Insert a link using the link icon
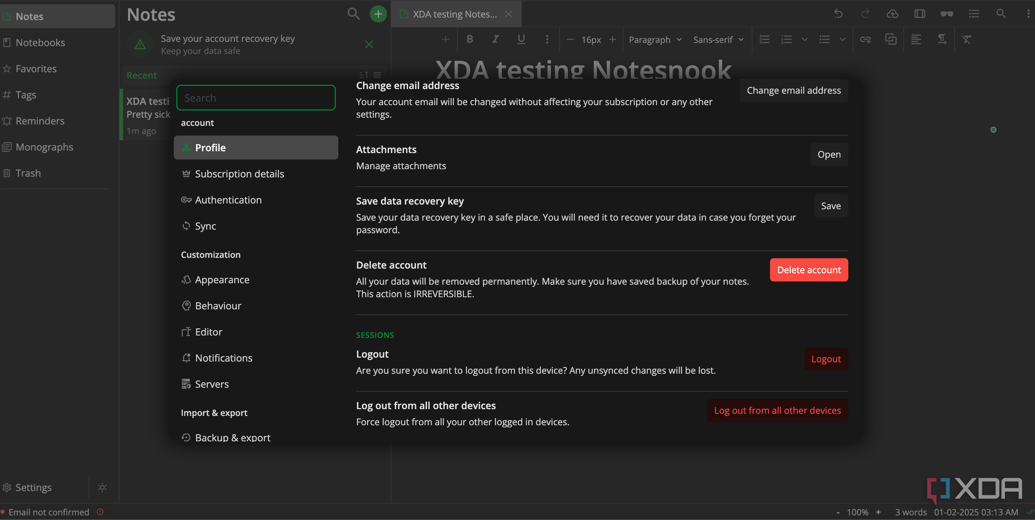The image size is (1035, 520). [x=866, y=39]
